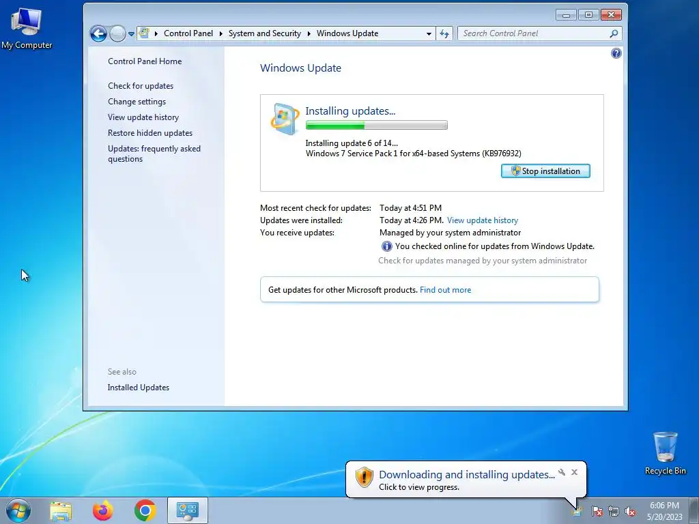The image size is (699, 524).
Task: Click the KB976932 Service Pack text
Action: pyautogui.click(x=413, y=154)
